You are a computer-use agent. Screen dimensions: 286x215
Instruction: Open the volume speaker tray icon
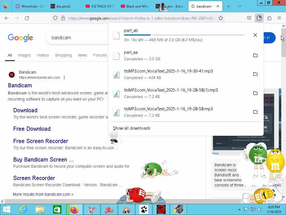pyautogui.click(x=259, y=209)
